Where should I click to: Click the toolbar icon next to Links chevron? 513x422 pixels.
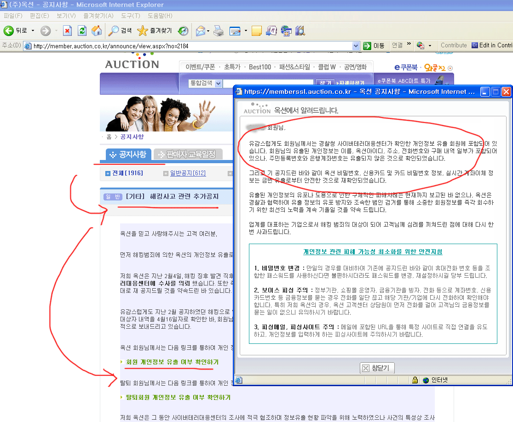pos(421,46)
